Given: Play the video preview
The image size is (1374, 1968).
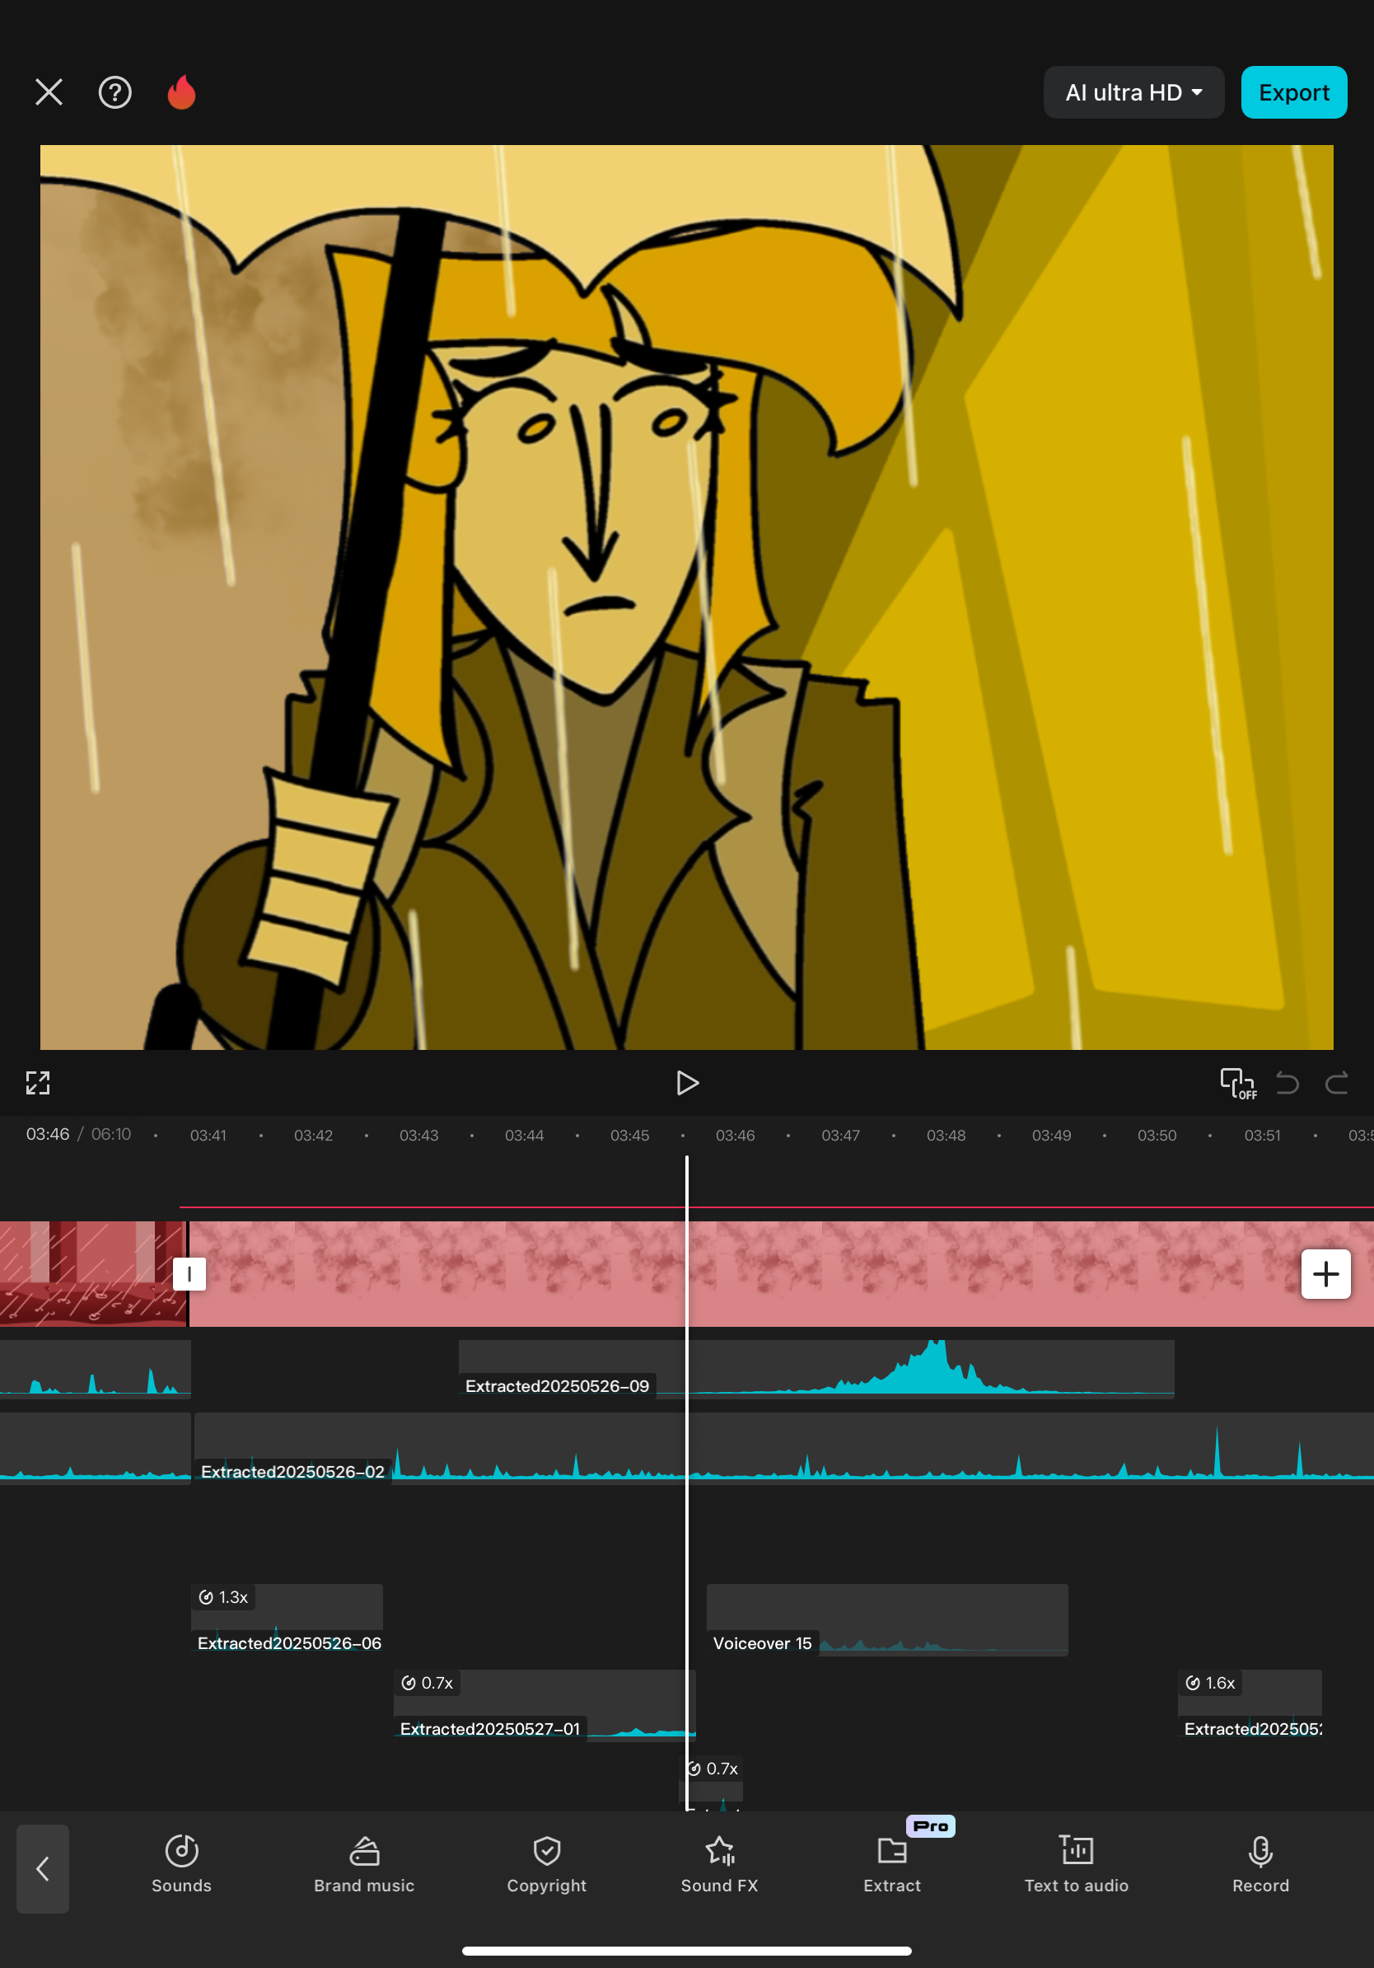Looking at the screenshot, I should click(x=687, y=1083).
